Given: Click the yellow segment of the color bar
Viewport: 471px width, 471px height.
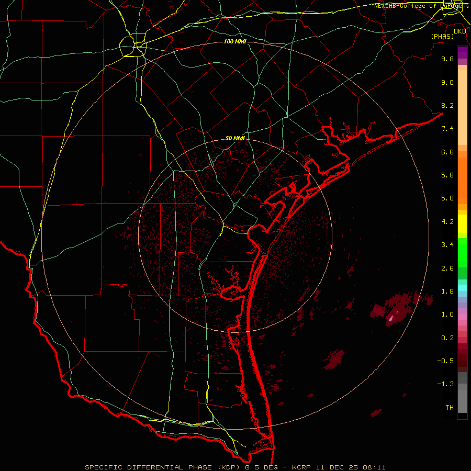Looking at the screenshot, I should click(x=462, y=224).
